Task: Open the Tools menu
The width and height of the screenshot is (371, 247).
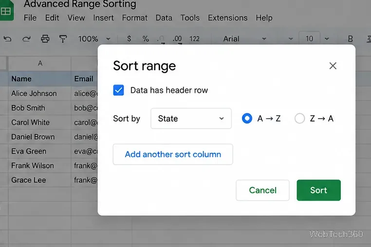Action: (x=190, y=18)
